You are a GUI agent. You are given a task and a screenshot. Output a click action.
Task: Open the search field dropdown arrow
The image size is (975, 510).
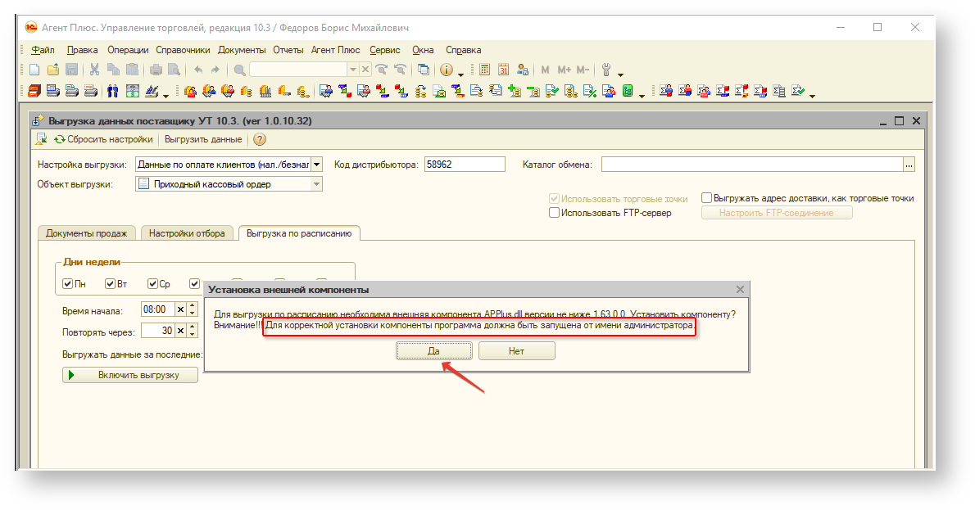coord(352,70)
